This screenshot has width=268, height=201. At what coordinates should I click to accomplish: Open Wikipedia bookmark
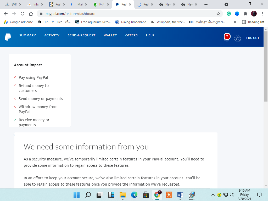pyautogui.click(x=168, y=22)
